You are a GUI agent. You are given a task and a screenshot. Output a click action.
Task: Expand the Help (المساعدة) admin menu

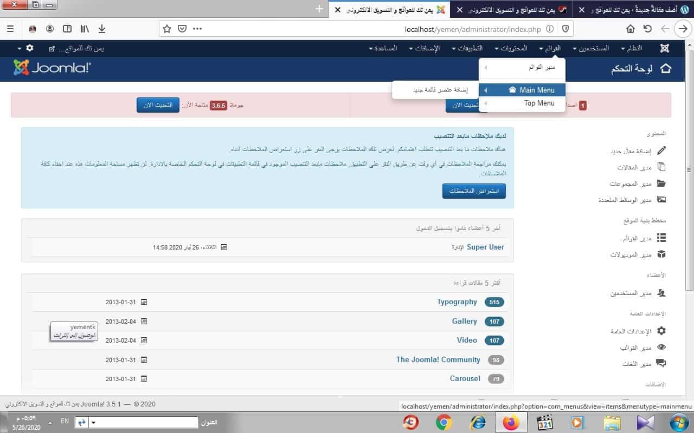(x=383, y=48)
